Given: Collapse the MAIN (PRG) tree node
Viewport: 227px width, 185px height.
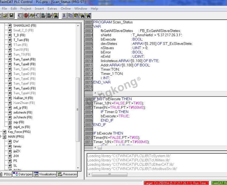Looking at the screenshot, I should click(x=0, y=137).
